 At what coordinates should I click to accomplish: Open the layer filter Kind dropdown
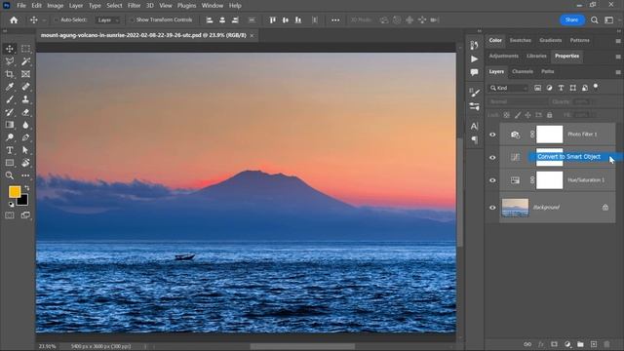tap(509, 88)
